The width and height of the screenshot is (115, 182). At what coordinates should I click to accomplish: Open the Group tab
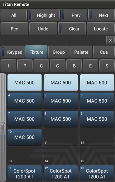coord(59,52)
